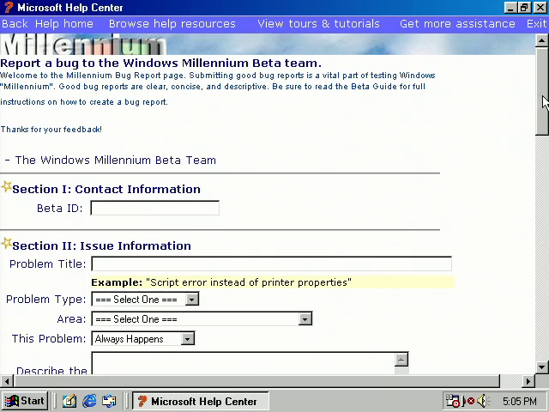Click page vertical scrollbar down arrow
Viewport: 549px width, 412px height.
[x=541, y=367]
